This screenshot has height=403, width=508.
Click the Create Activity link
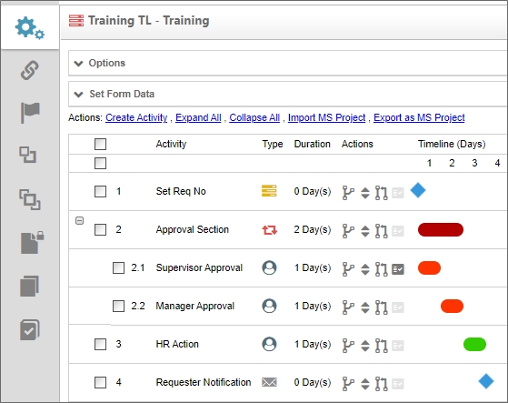136,117
